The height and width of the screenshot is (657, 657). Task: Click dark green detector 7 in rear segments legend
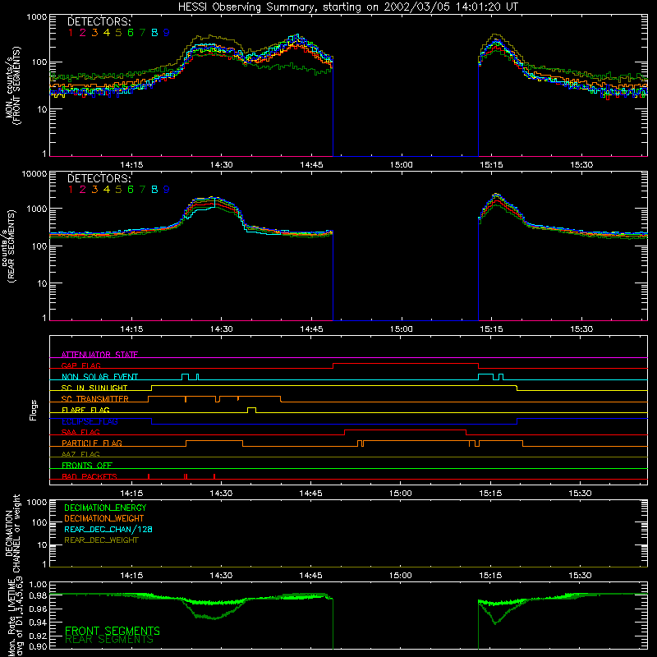pyautogui.click(x=142, y=190)
